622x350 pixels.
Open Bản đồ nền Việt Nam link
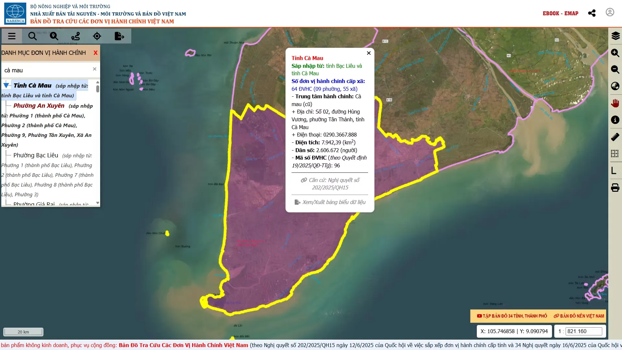click(579, 316)
